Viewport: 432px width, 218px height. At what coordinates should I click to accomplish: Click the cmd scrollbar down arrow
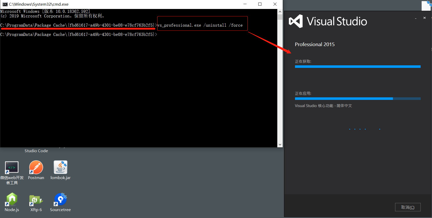[280, 144]
